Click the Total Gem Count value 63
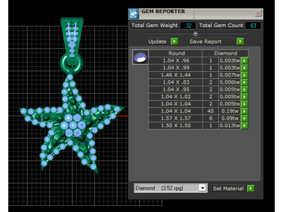The height and width of the screenshot is (212, 283). (x=253, y=25)
